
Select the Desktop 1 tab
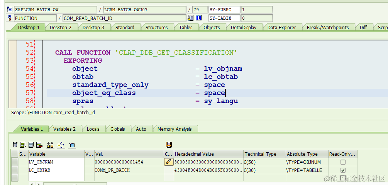pyautogui.click(x=29, y=27)
